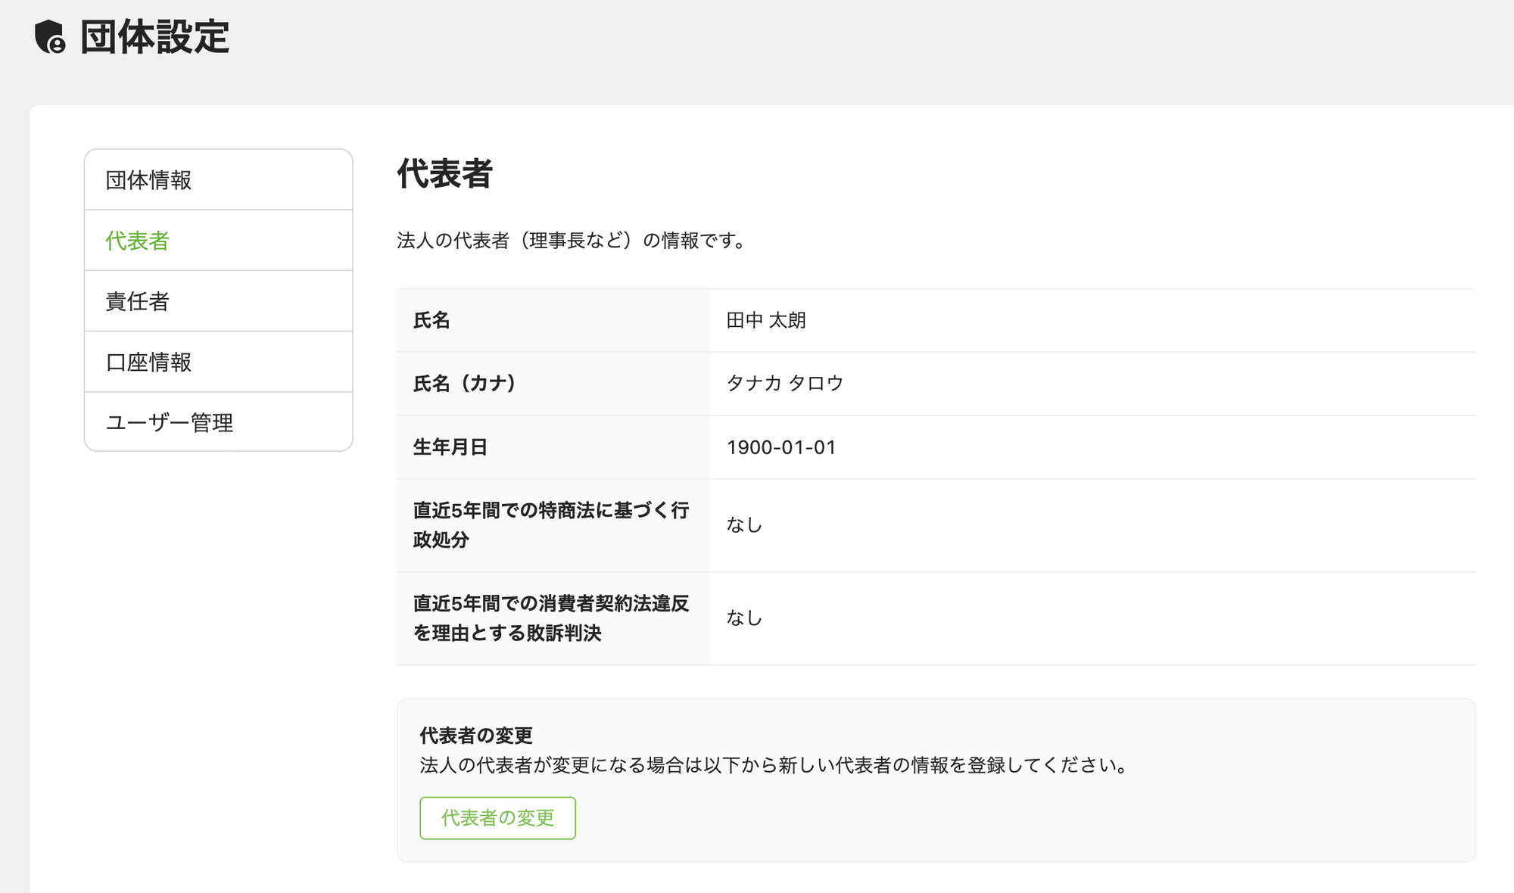
Task: Click the shield icon beside 団体設定
Action: point(51,36)
